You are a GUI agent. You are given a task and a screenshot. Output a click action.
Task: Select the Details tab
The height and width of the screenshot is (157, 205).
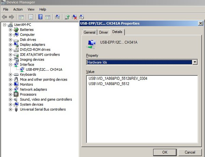117,32
